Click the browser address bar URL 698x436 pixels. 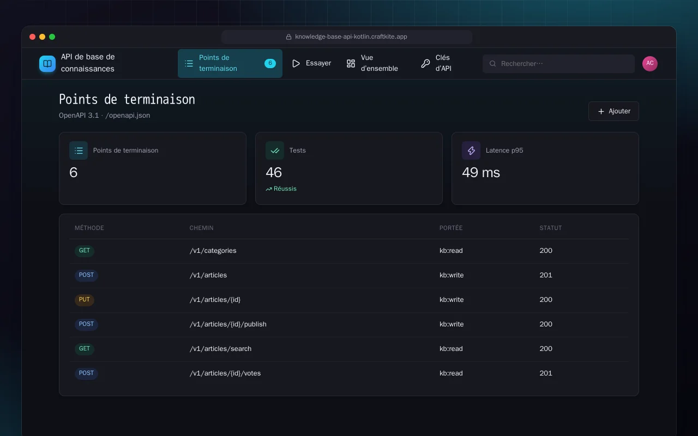coord(351,37)
